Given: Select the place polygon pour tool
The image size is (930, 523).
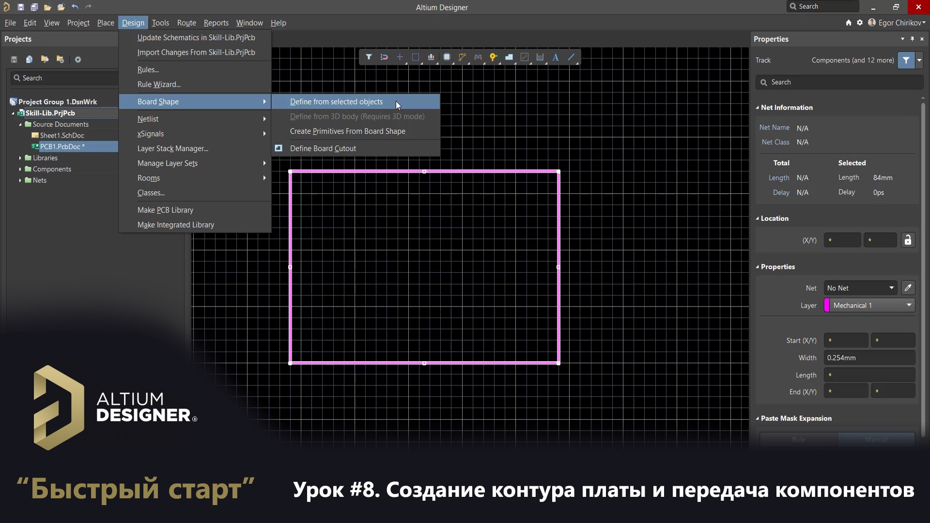Looking at the screenshot, I should (x=509, y=57).
